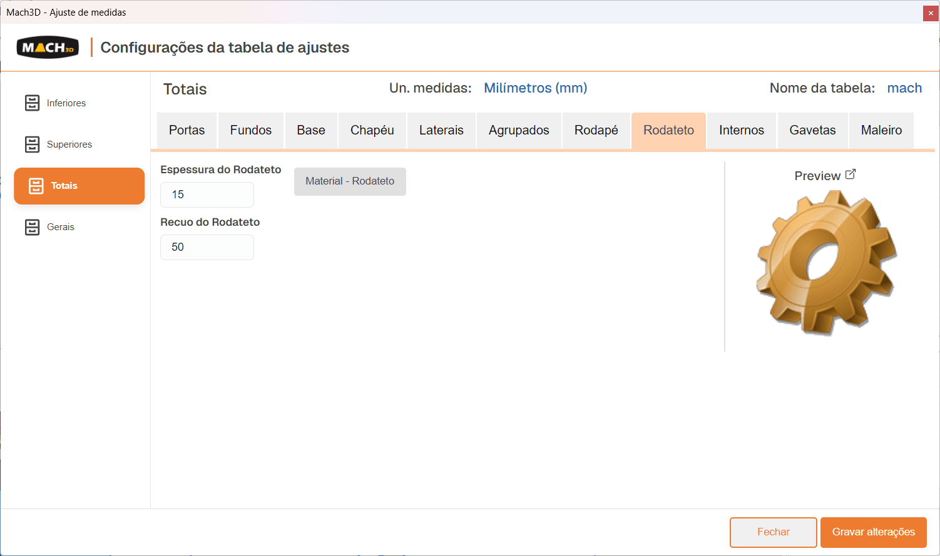
Task: Close the Ajuste de medidas window
Action: pos(931,13)
